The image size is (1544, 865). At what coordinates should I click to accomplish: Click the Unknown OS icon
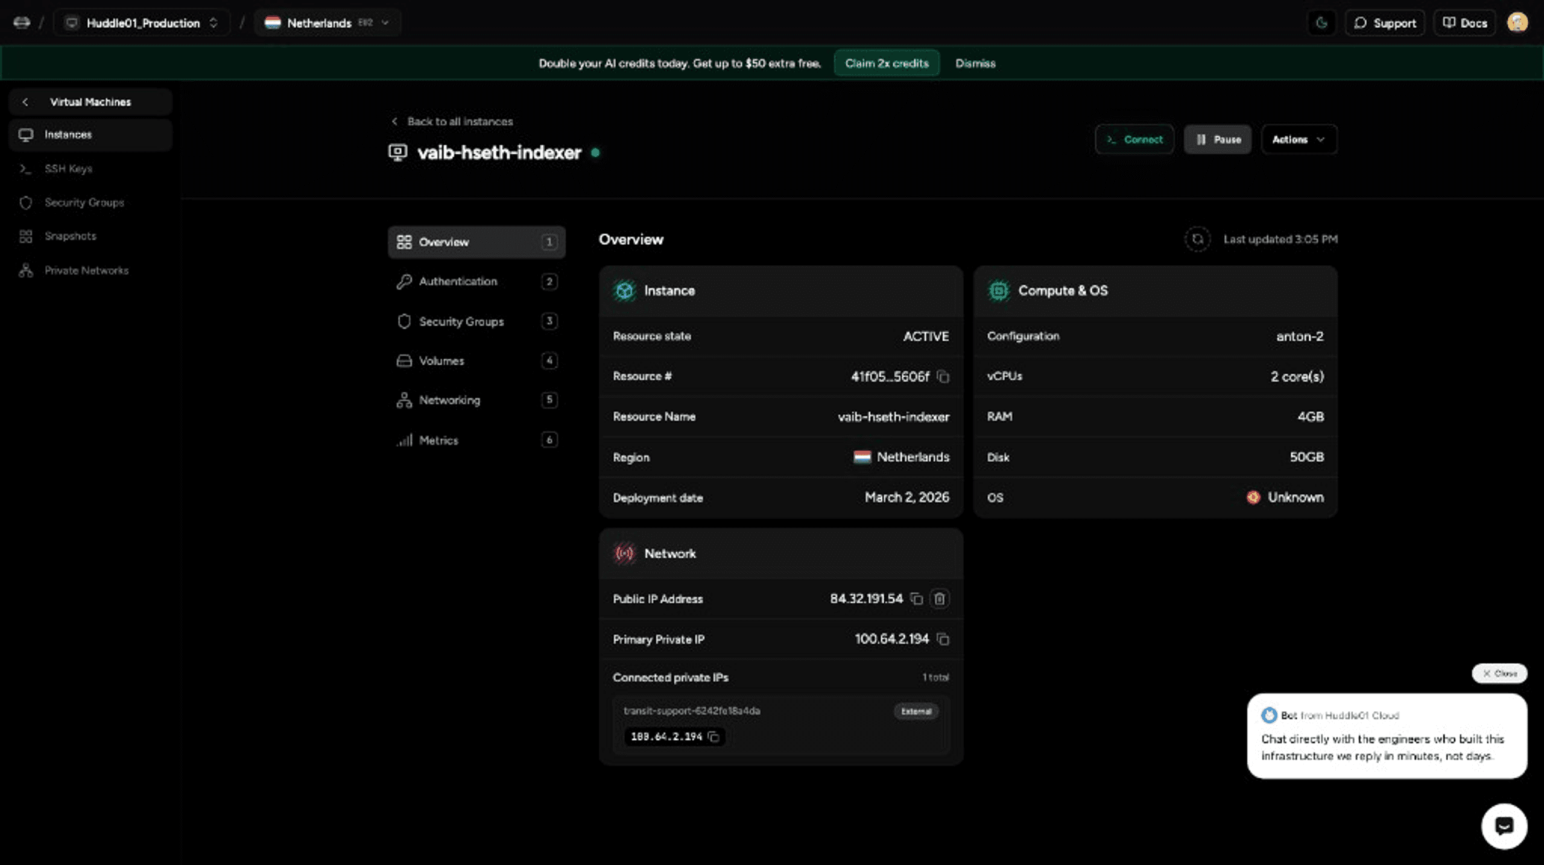1253,497
